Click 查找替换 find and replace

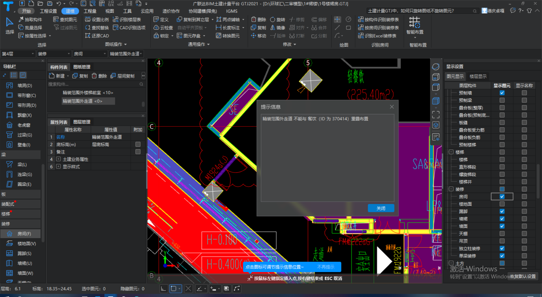click(97, 28)
